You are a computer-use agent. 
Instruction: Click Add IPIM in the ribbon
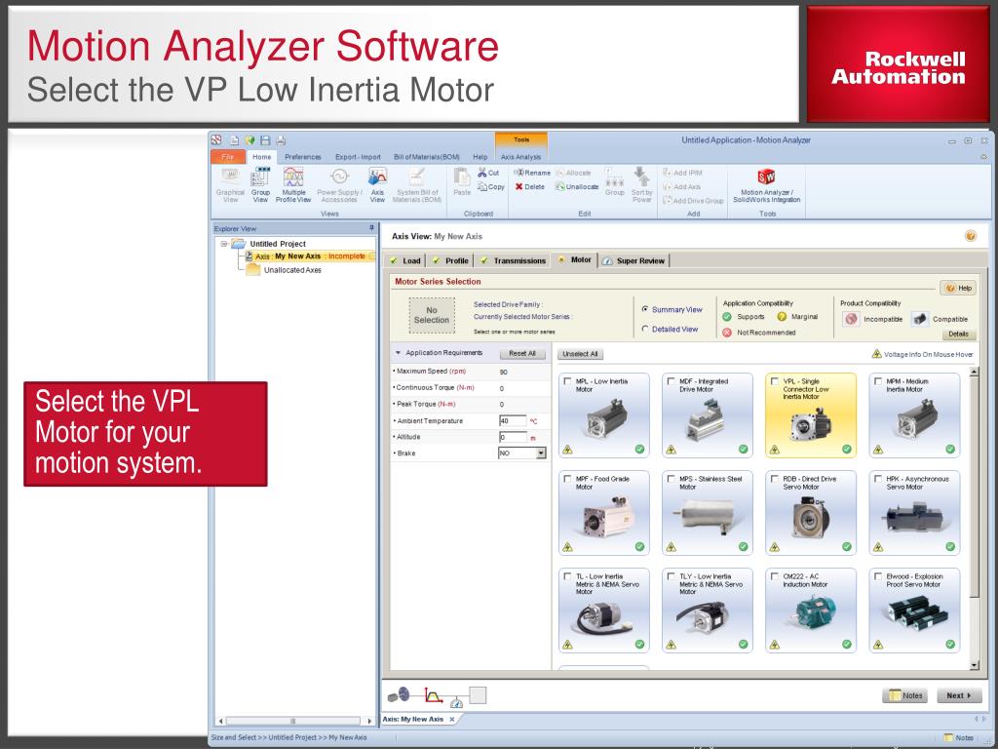[x=682, y=173]
